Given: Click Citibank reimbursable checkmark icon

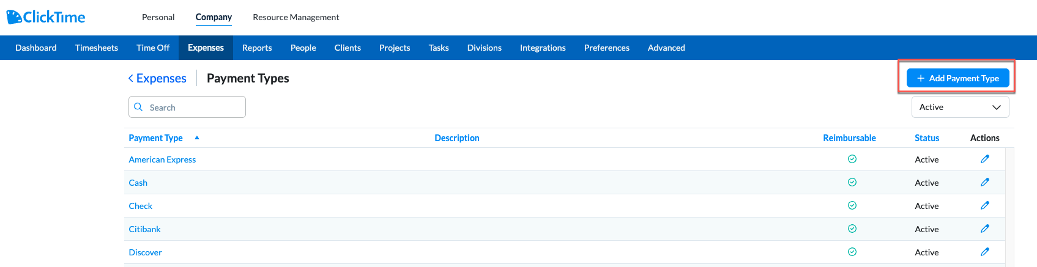Looking at the screenshot, I should click(852, 229).
